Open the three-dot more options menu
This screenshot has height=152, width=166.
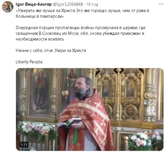coord(161,4)
